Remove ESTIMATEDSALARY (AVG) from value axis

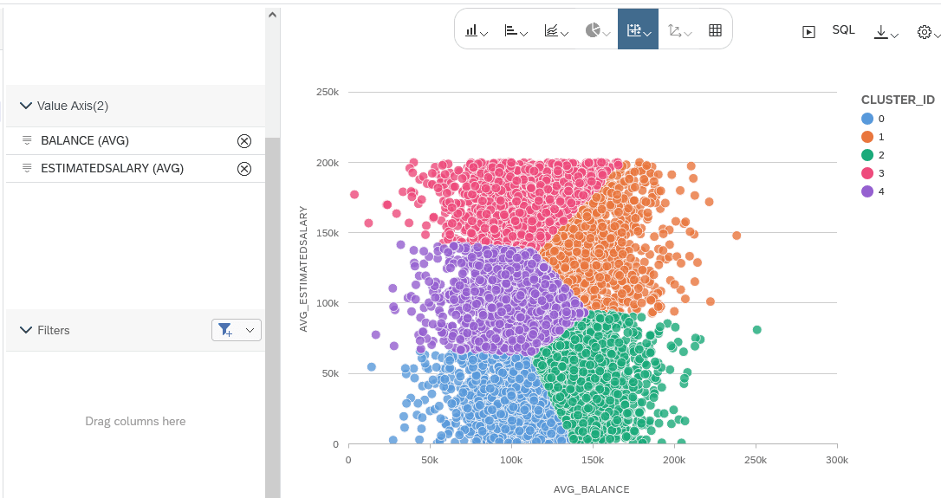244,169
